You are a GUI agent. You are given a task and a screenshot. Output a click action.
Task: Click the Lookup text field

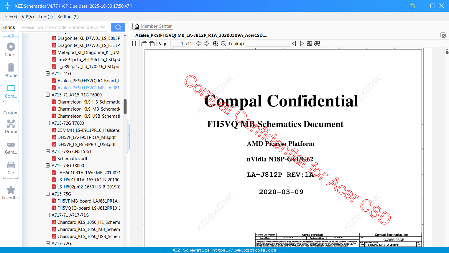click(268, 43)
